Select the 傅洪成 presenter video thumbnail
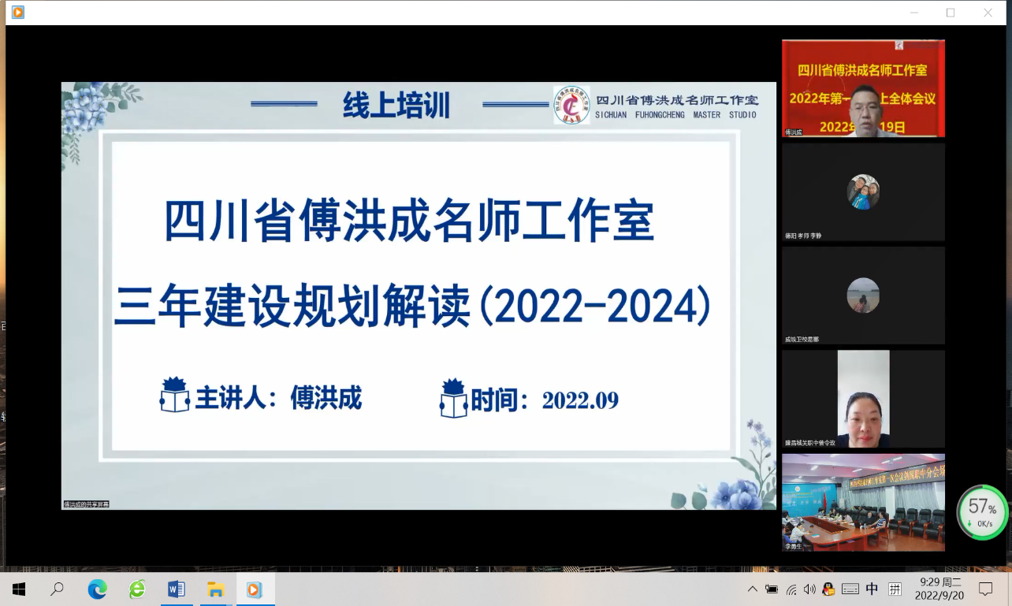 pyautogui.click(x=863, y=88)
